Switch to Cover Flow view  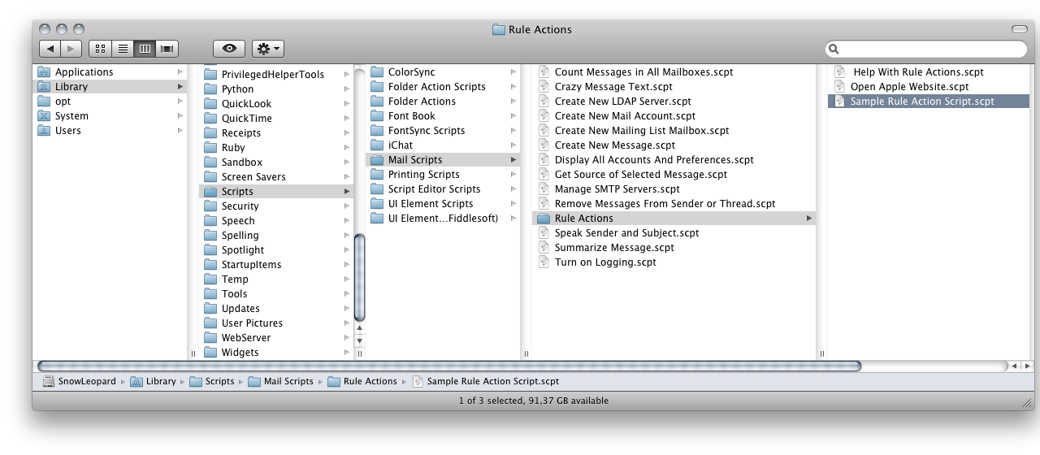pyautogui.click(x=167, y=49)
